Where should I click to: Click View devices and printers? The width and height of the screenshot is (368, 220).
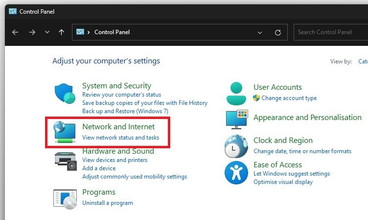[115, 160]
